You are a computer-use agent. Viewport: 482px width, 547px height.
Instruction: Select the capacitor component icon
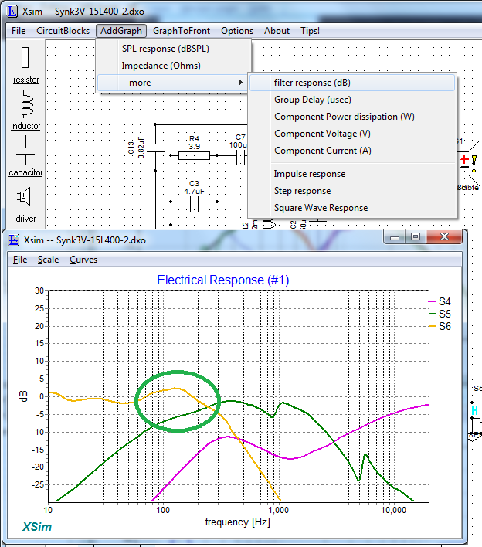(25, 151)
